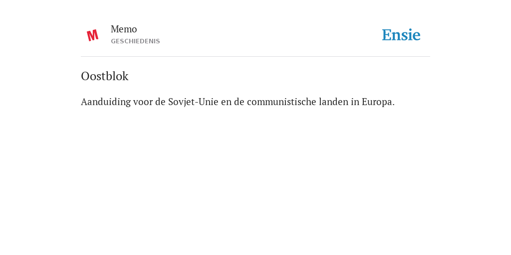511x255 pixels.
Task: Click 'blok' part of Oostblok title
Action: pyautogui.click(x=117, y=76)
